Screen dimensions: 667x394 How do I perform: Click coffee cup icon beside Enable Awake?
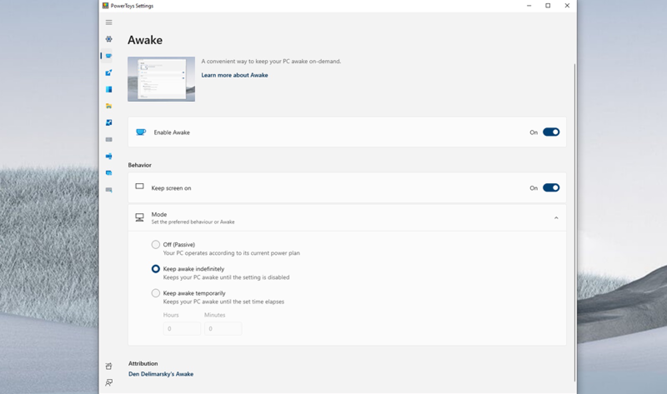point(141,132)
